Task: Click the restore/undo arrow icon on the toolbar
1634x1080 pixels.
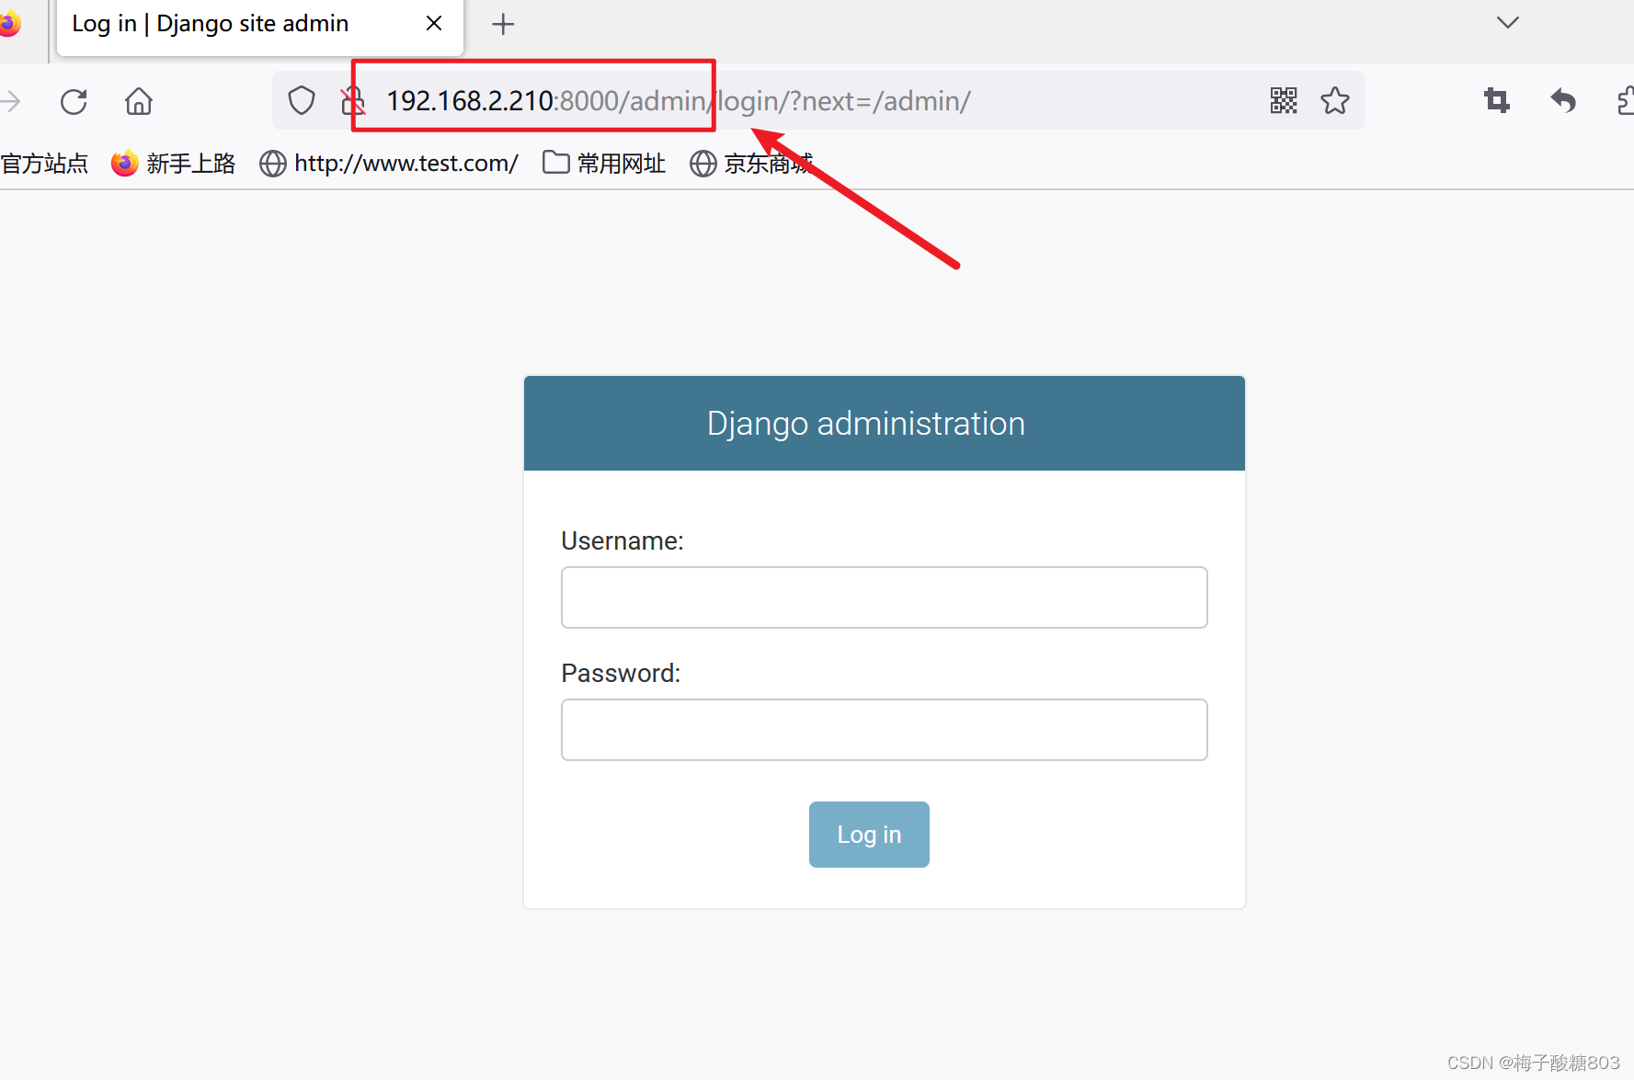Action: (1562, 101)
